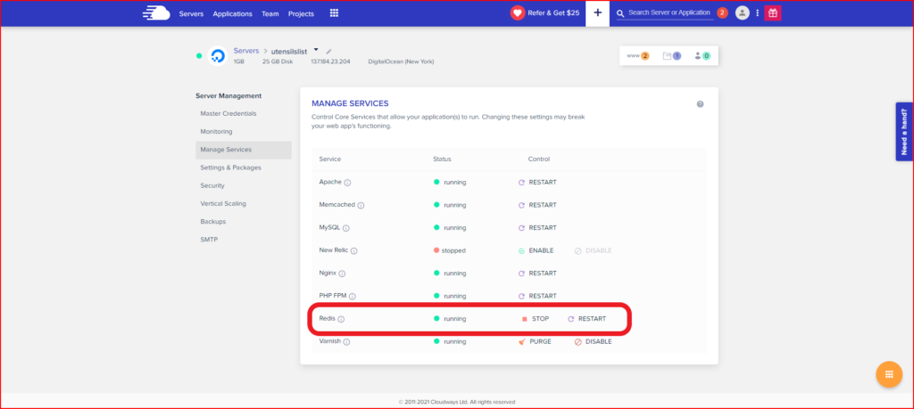The width and height of the screenshot is (914, 409).
Task: Click the MANAGE SERVICES heading
Action: [x=350, y=103]
